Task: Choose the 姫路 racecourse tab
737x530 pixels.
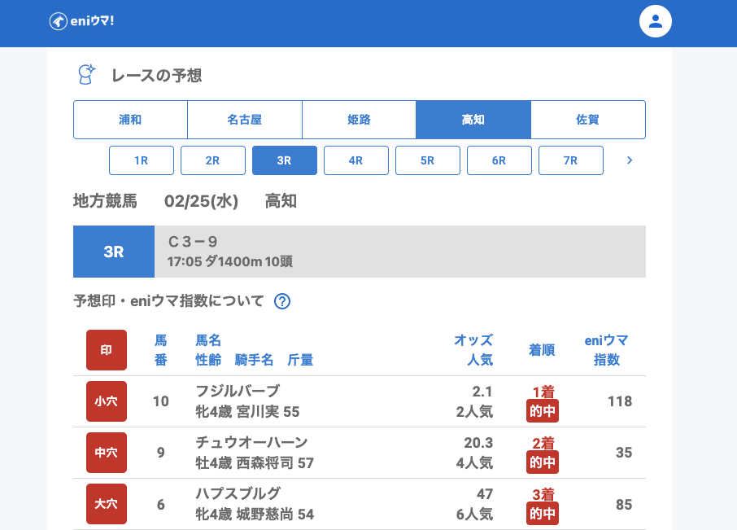Action: tap(359, 120)
